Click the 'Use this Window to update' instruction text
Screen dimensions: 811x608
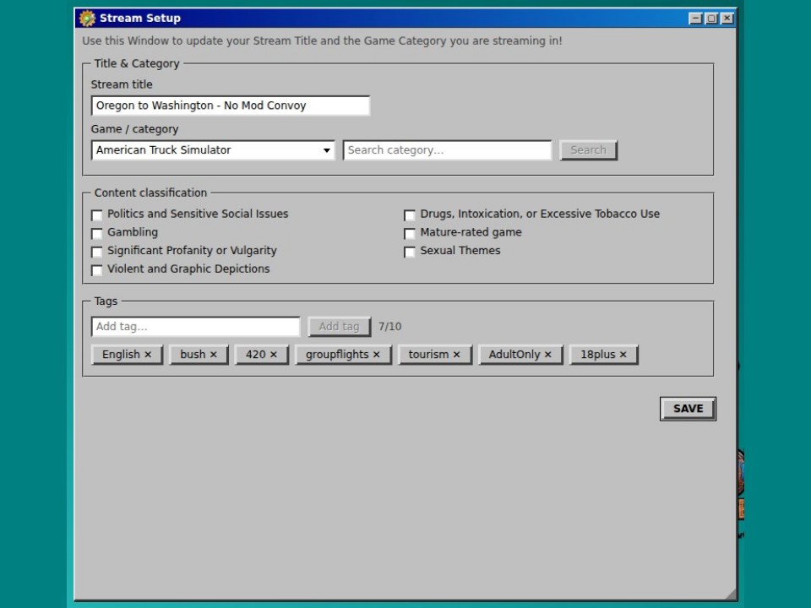coord(322,41)
